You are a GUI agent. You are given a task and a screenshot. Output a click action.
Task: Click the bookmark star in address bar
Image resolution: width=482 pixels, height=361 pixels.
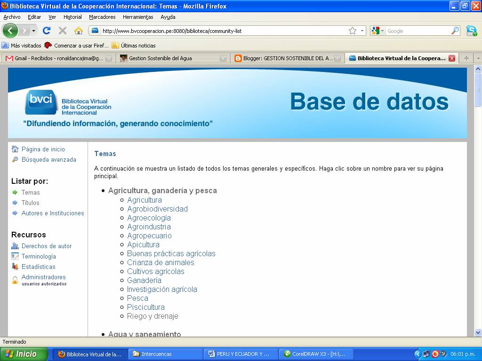pos(352,31)
